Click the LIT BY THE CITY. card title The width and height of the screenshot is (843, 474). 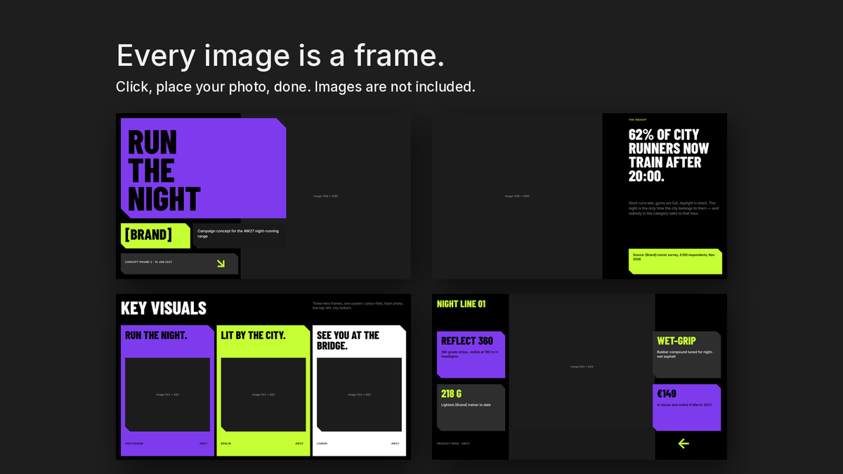(x=253, y=336)
